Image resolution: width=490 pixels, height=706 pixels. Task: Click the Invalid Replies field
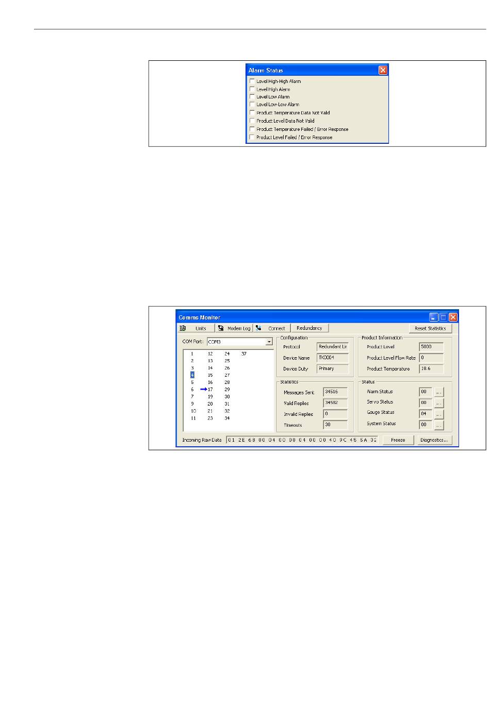click(x=335, y=414)
